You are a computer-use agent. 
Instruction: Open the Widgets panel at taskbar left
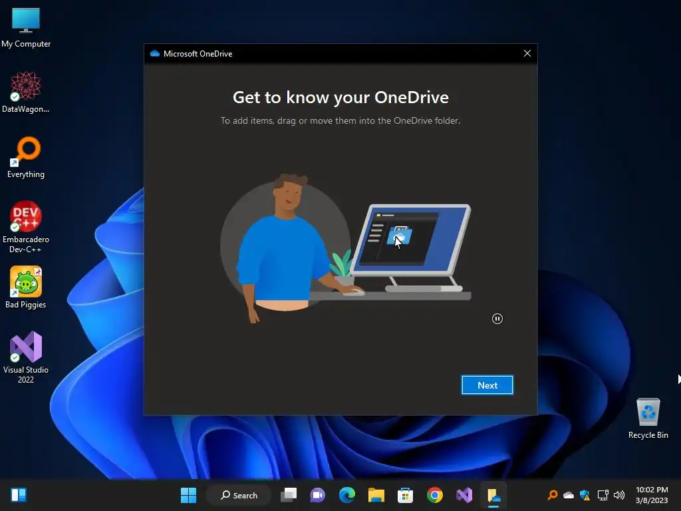tap(19, 495)
